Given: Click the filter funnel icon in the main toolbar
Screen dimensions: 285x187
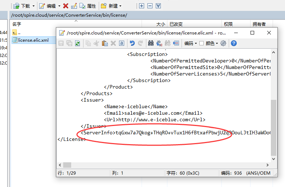Looking at the screenshot, I should tap(158, 6).
